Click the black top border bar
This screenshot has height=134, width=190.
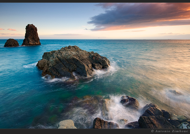95,1
